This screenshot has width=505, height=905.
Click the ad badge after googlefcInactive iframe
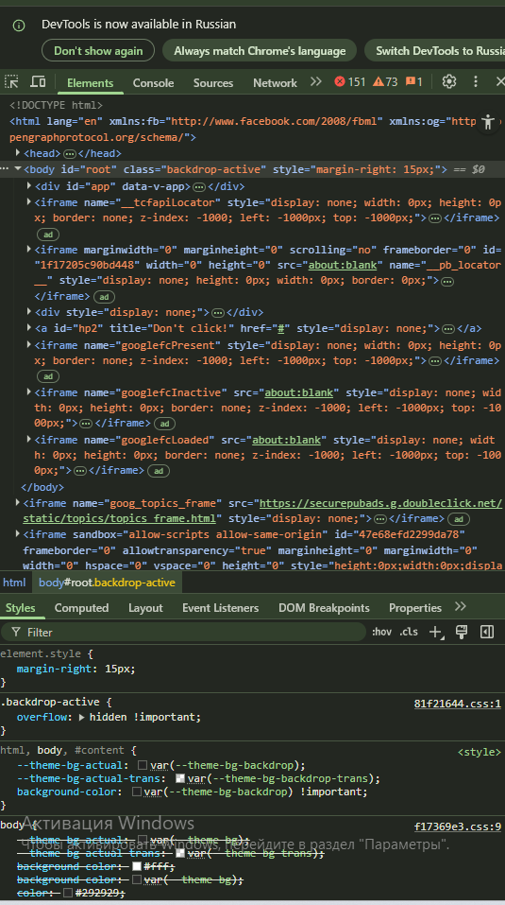click(x=164, y=424)
